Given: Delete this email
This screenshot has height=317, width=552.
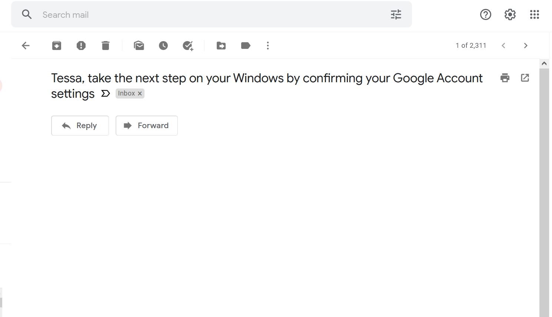Looking at the screenshot, I should click(x=105, y=45).
